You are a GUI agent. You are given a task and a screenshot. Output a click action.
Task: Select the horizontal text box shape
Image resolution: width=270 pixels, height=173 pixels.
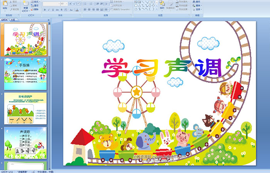coord(136,2)
